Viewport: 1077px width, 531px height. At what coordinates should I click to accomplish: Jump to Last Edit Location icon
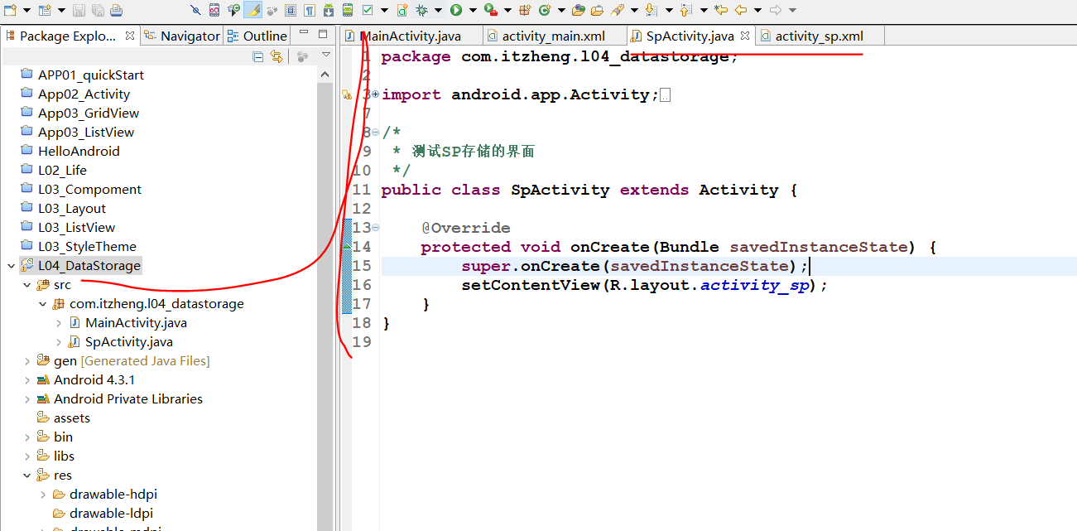click(x=721, y=10)
